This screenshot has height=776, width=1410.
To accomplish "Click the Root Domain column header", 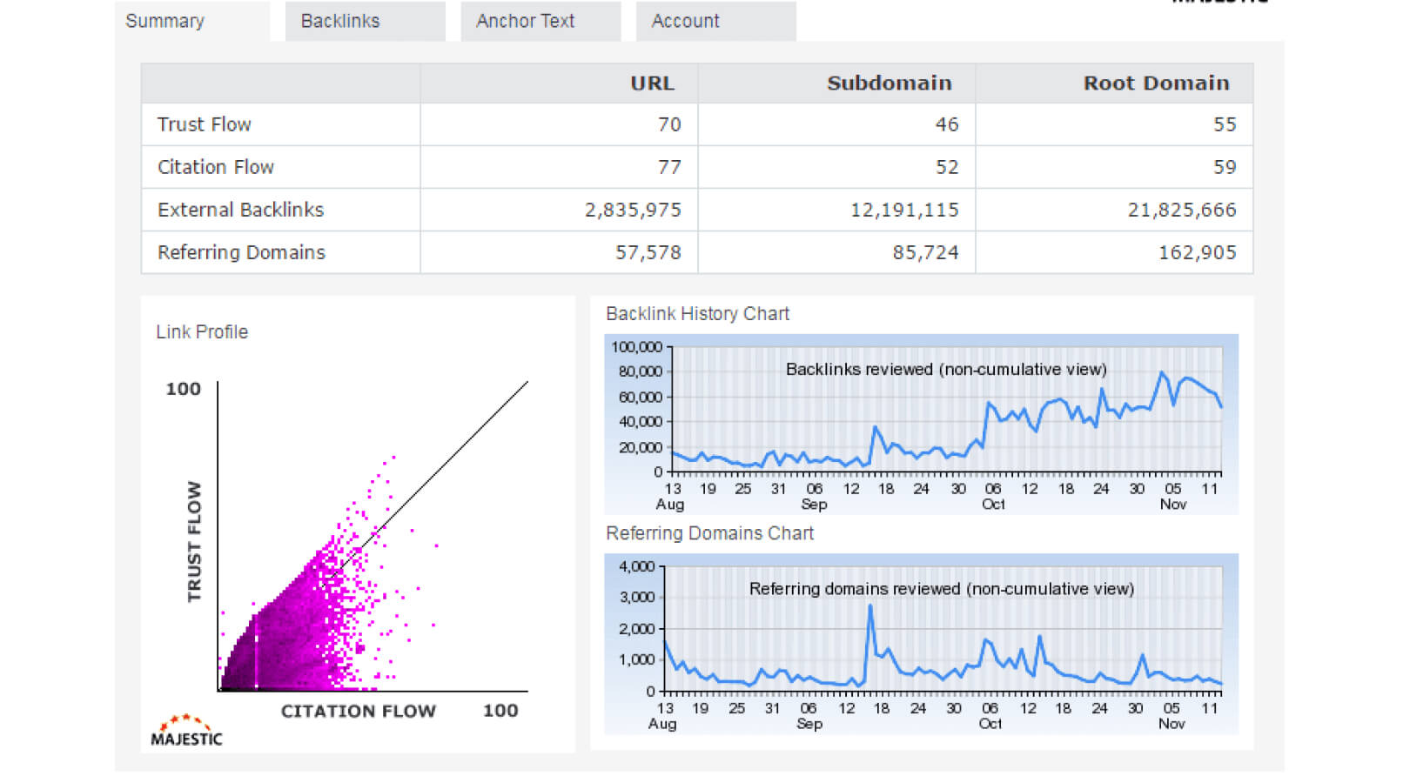I will tap(1156, 84).
